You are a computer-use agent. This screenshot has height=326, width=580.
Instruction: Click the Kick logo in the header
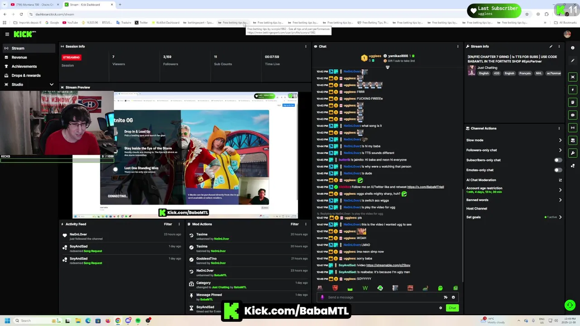[24, 34]
